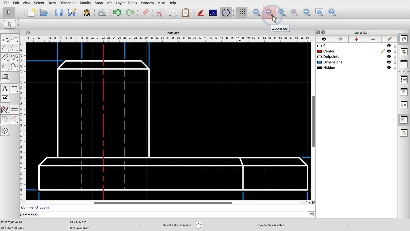The image size is (410, 231).
Task: Add a new layer with the plus button
Action: [356, 39]
